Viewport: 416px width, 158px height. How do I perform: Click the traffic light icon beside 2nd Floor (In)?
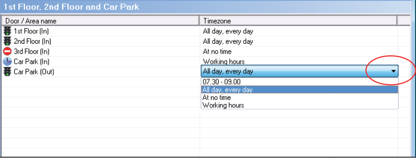[7, 41]
